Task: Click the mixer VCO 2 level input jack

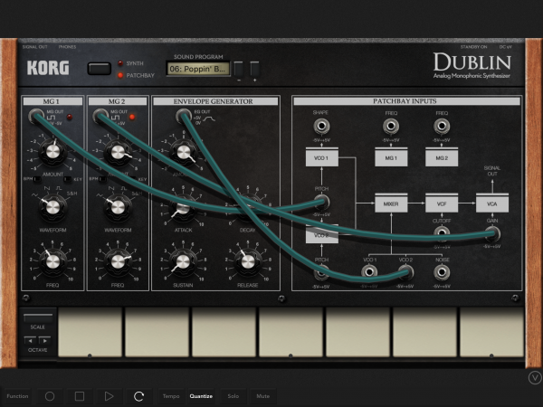Action: [x=405, y=272]
